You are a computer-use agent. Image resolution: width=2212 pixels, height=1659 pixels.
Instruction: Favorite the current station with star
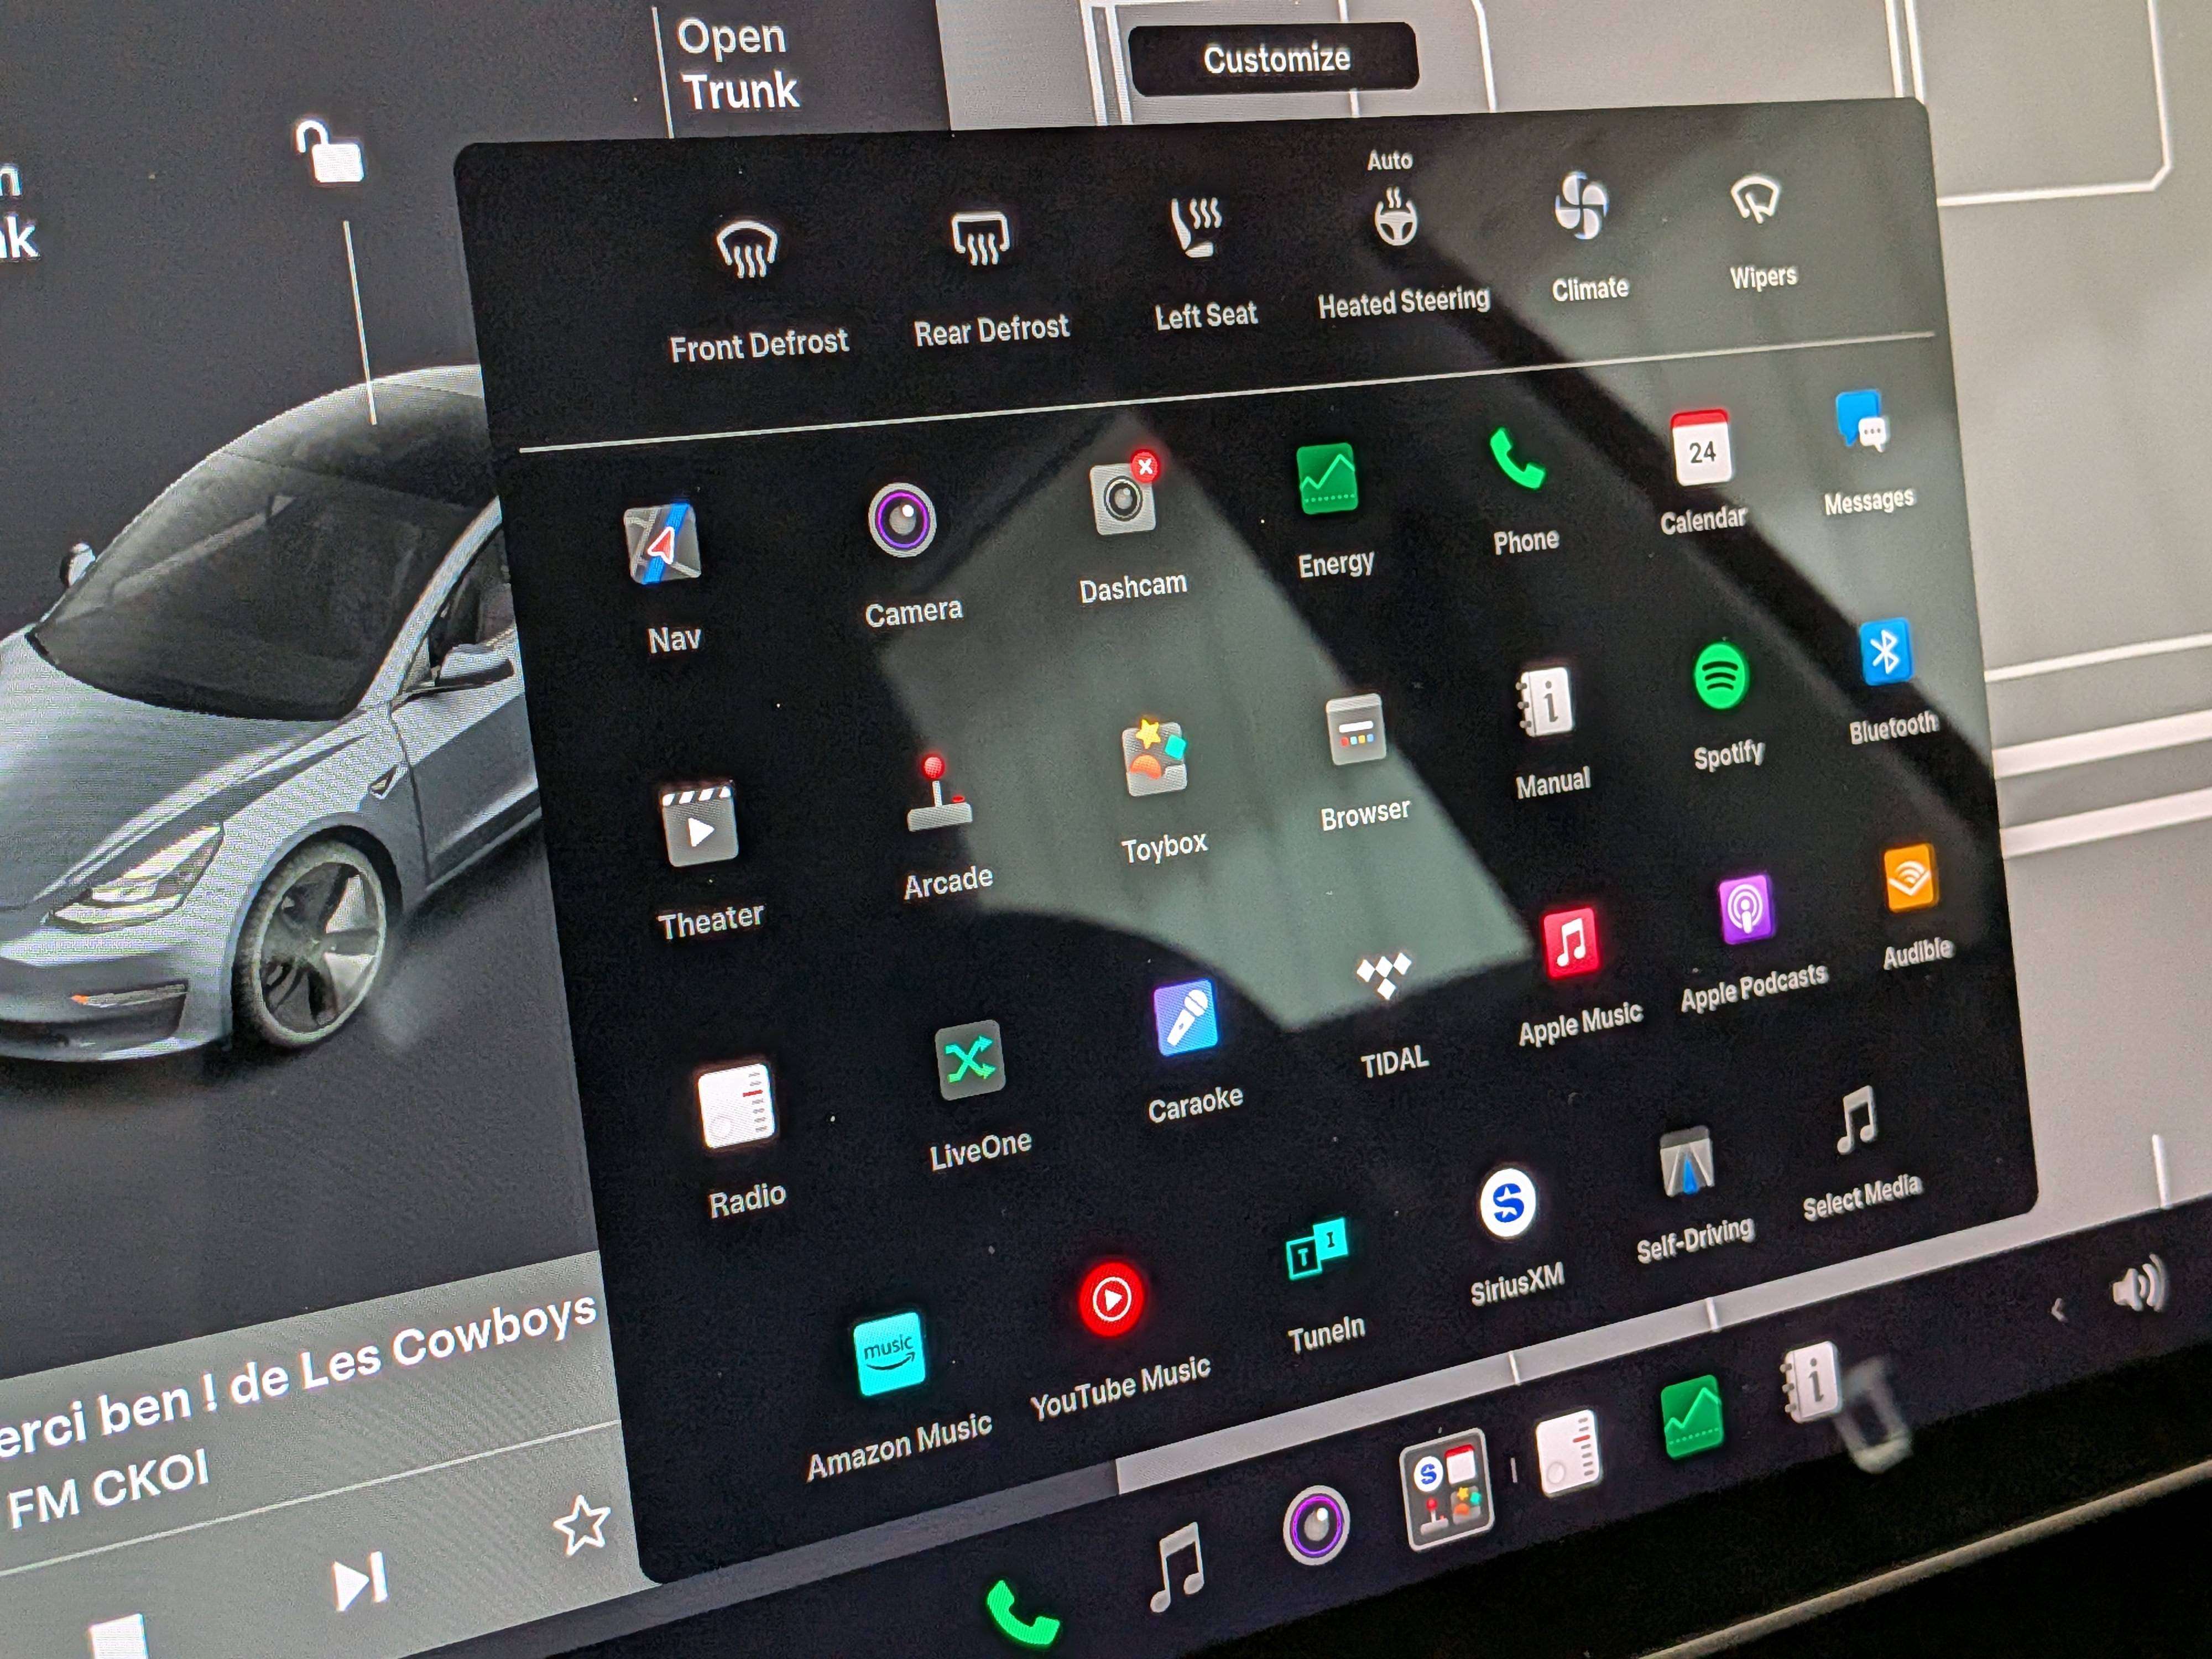(582, 1524)
